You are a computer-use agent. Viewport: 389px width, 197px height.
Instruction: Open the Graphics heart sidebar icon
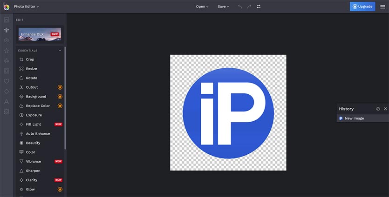(7, 81)
